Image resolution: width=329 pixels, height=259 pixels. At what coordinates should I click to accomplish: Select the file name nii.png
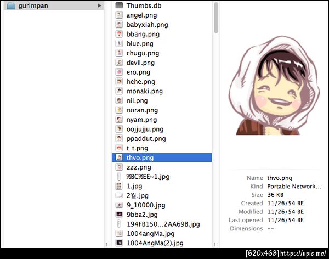pyautogui.click(x=137, y=101)
